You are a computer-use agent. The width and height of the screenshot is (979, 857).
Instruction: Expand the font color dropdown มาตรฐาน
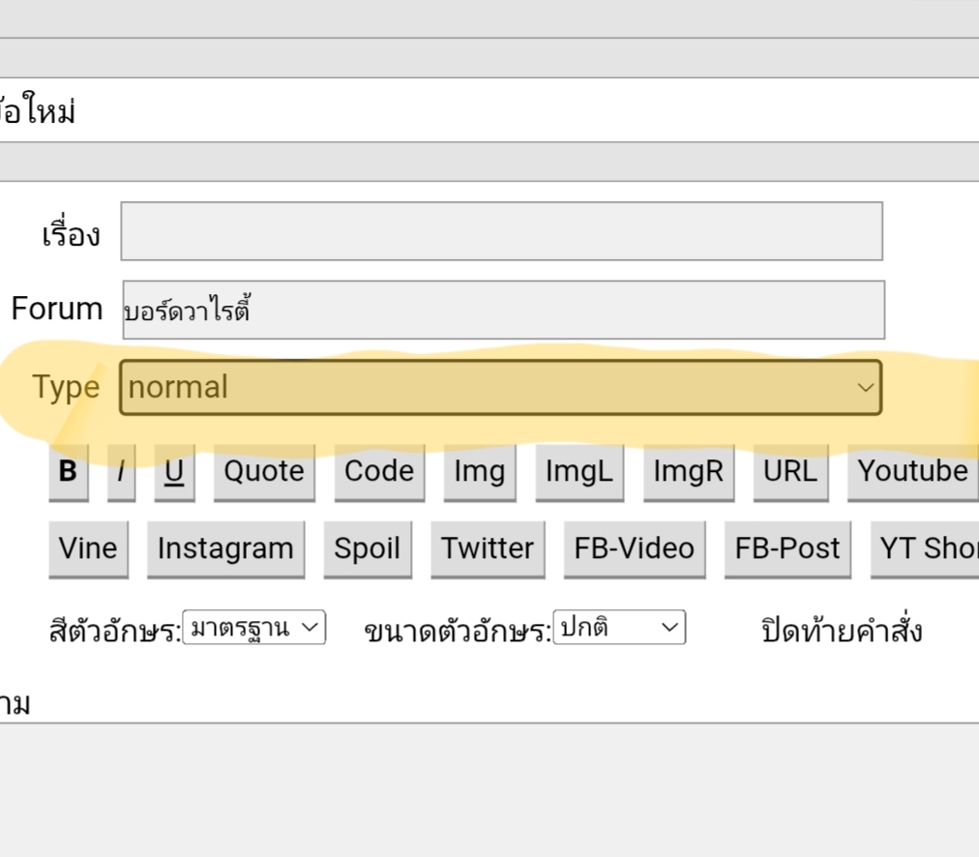[254, 628]
